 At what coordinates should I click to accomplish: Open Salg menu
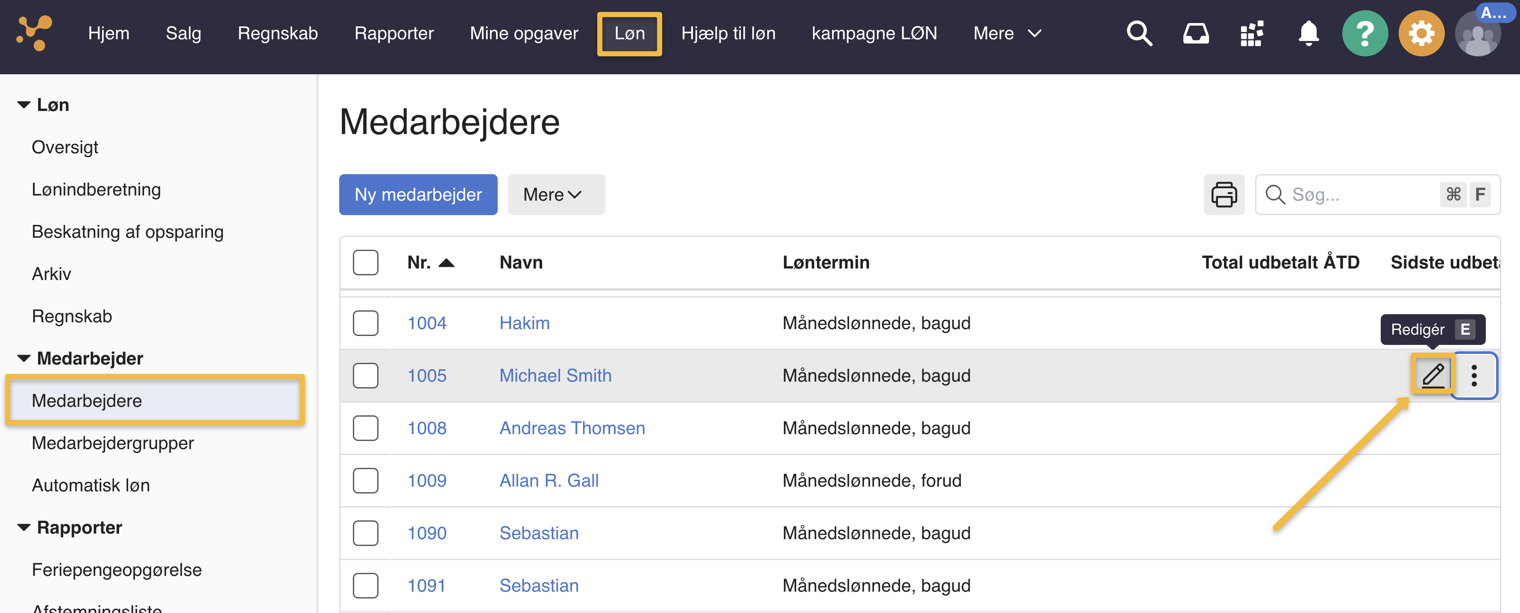point(184,34)
